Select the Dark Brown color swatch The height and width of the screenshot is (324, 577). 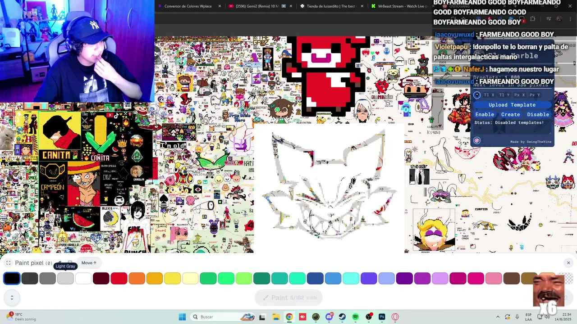[512, 279]
